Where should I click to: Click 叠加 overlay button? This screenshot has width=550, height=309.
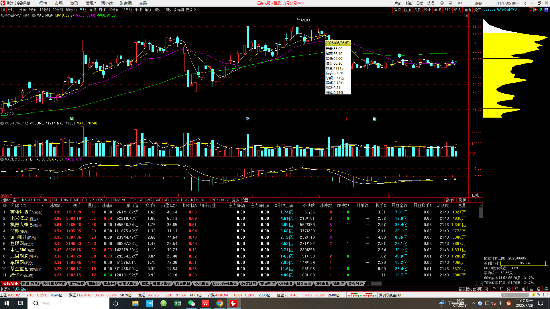407,10
